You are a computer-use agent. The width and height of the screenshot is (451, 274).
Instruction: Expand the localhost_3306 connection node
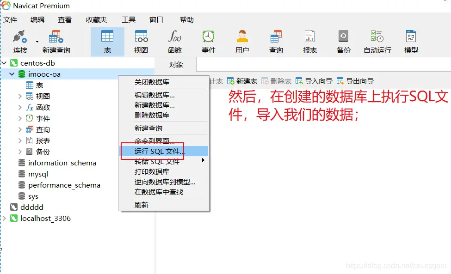[4, 218]
